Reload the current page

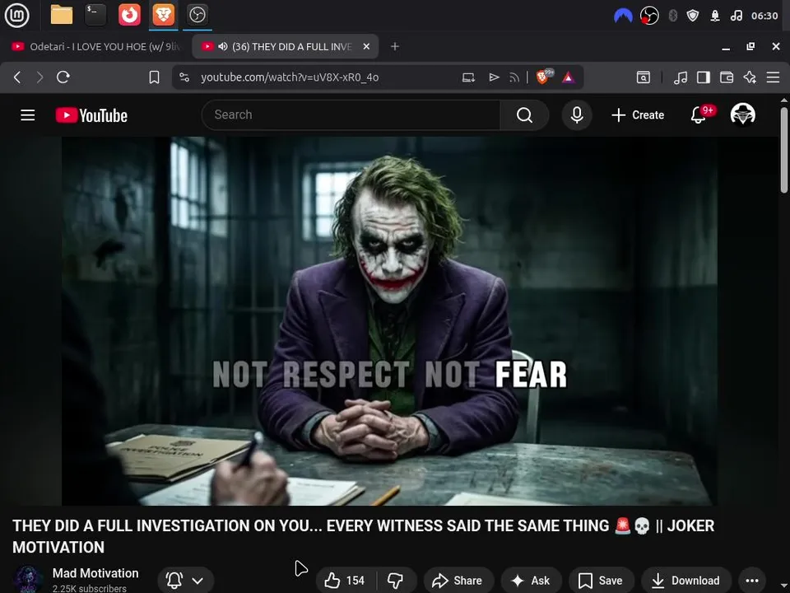tap(63, 77)
